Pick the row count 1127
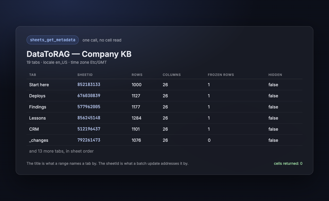 point(136,96)
